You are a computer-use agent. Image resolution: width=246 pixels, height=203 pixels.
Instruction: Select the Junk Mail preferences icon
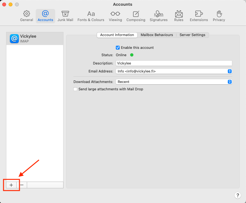coord(65,16)
